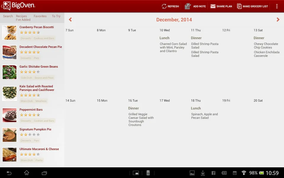Select the Search tab

pyautogui.click(x=8, y=16)
